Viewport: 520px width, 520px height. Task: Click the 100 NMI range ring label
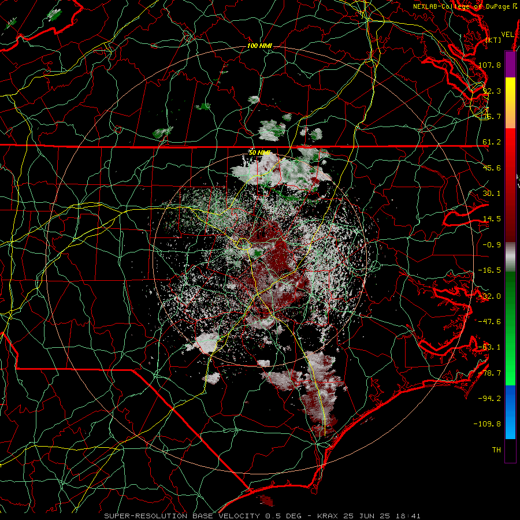click(259, 46)
